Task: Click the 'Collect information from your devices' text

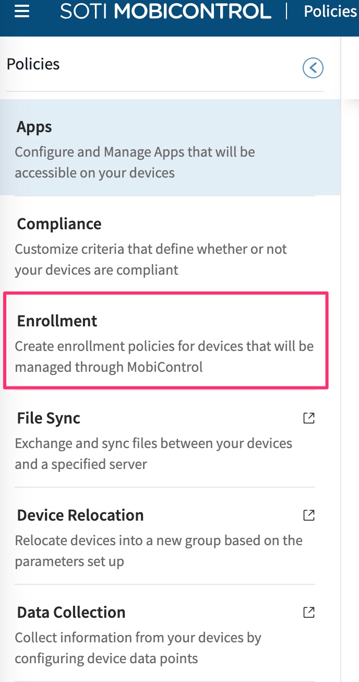Action: pyautogui.click(x=138, y=648)
